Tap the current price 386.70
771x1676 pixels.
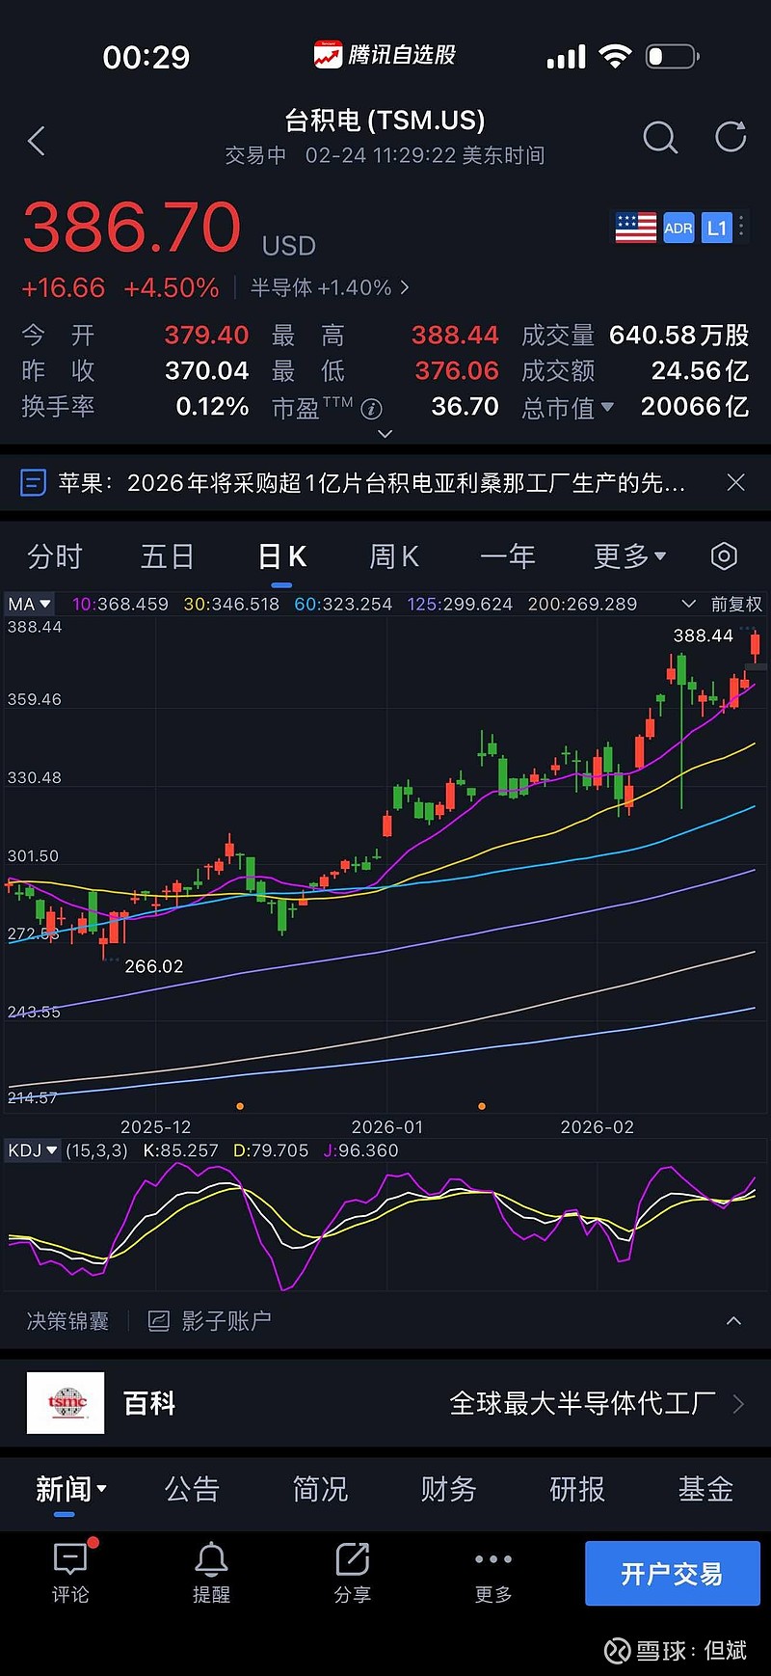tap(132, 228)
